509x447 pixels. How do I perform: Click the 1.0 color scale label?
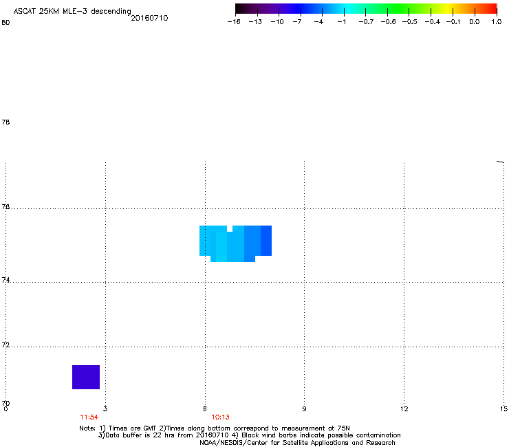(x=497, y=22)
